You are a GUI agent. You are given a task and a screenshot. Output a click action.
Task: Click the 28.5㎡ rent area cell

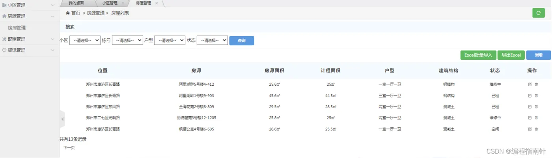click(330, 107)
